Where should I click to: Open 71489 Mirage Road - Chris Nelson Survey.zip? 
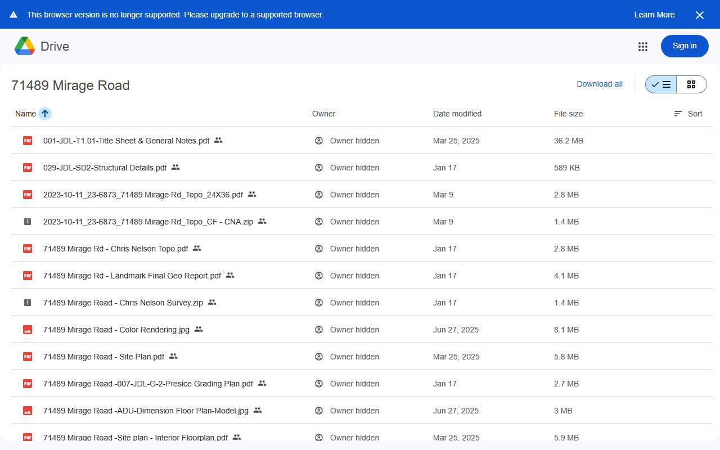pos(123,303)
